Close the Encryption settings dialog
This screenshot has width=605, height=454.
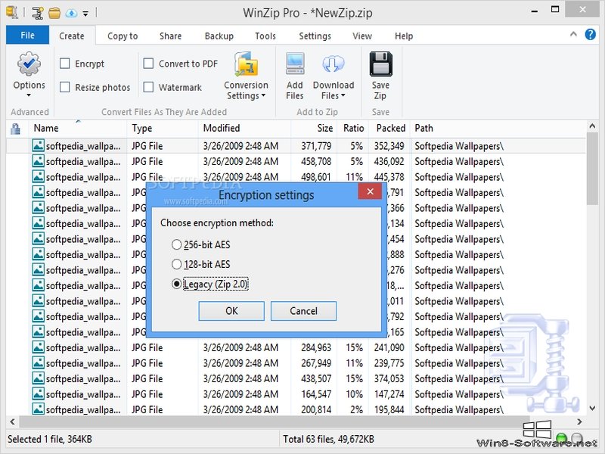coord(370,191)
